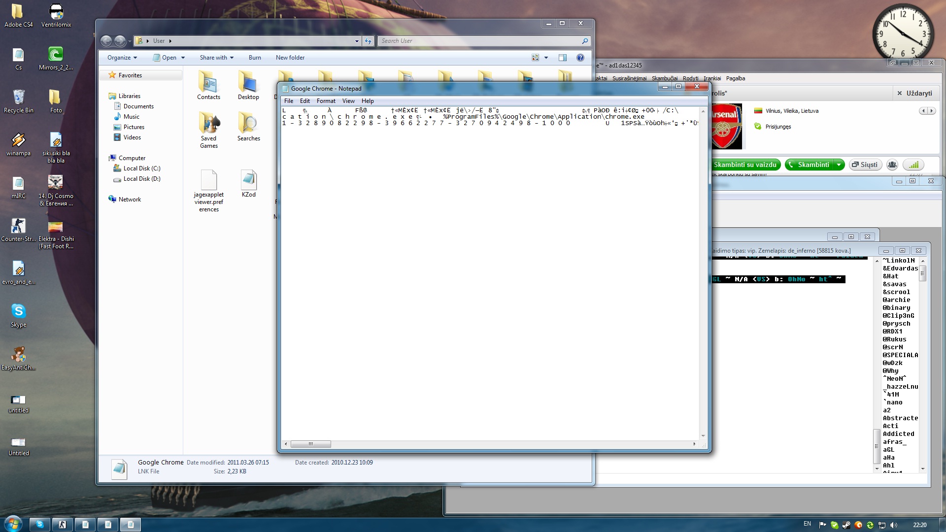Click the refresh button beside address bar

click(368, 41)
